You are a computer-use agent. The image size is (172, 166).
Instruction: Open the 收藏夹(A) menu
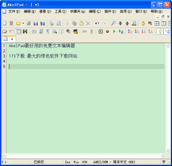pos(78,11)
